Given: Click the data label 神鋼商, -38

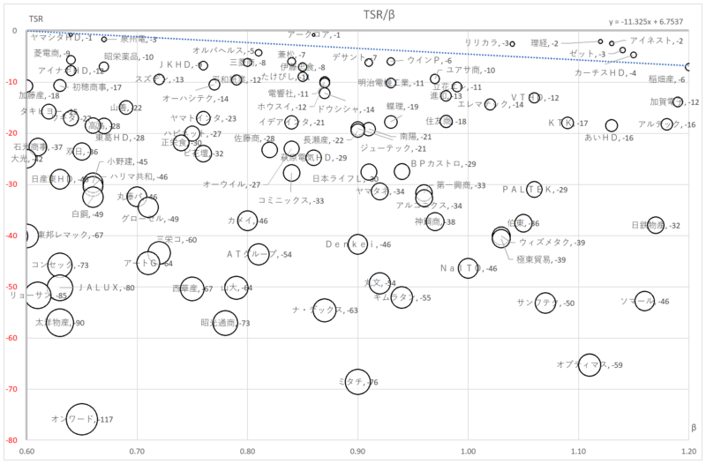Looking at the screenshot, I should pos(435,221).
